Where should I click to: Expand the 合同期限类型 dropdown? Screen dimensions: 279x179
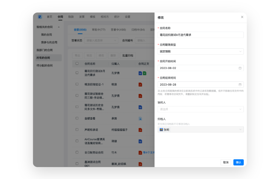tap(201, 52)
